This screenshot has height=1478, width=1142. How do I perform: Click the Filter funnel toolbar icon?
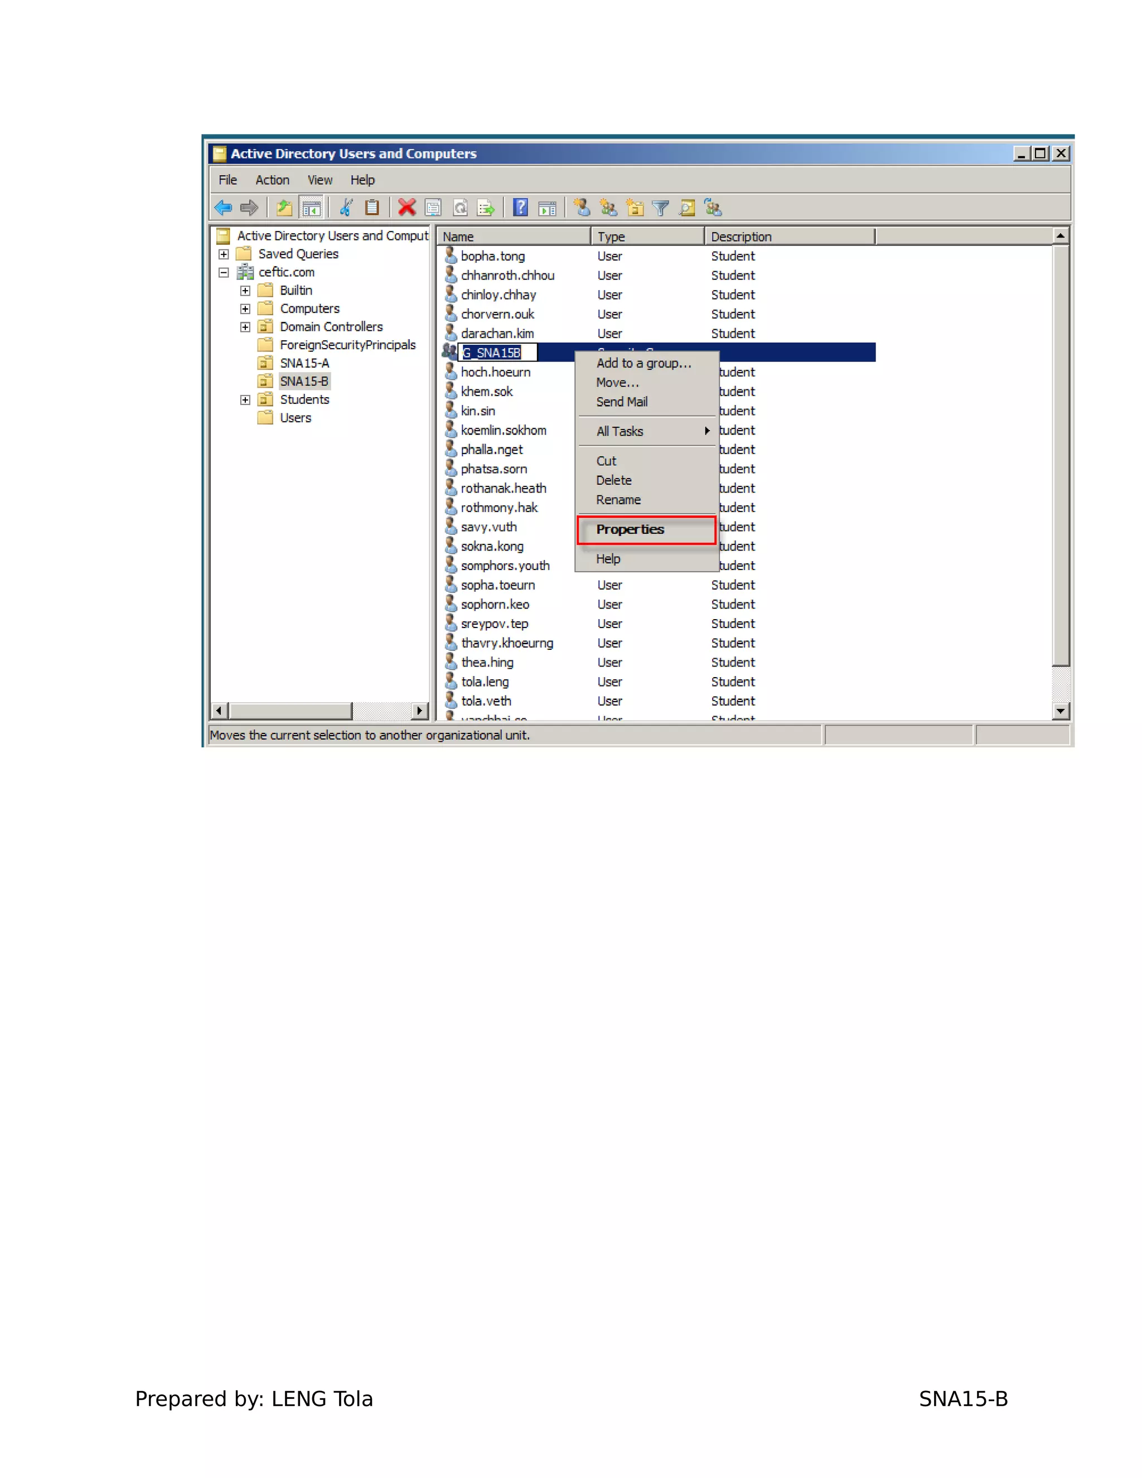pyautogui.click(x=661, y=208)
